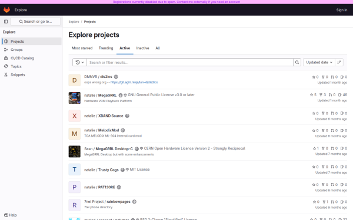Switch to the Most starred tab
Image resolution: width=353 pixels, height=220 pixels.
click(82, 48)
